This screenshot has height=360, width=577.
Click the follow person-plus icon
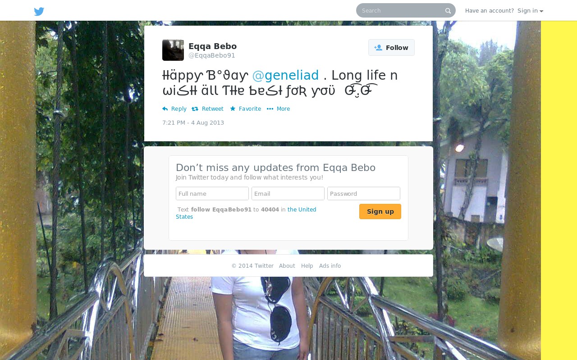(x=378, y=48)
